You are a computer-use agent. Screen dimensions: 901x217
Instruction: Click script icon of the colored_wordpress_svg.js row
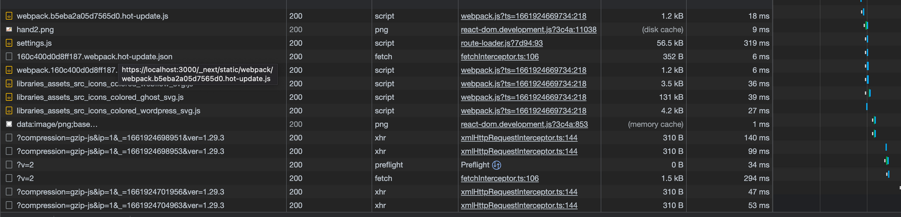[x=9, y=111]
